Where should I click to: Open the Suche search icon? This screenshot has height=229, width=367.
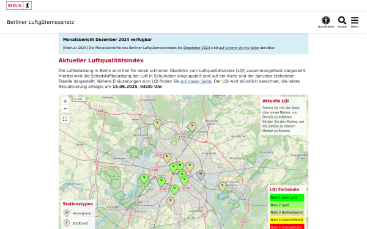(x=342, y=23)
